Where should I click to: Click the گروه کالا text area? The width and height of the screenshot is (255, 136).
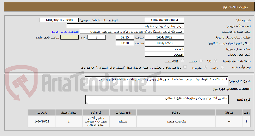tap(157, 100)
